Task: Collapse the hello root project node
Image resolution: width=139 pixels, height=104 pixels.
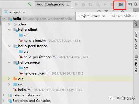Action: [4, 19]
